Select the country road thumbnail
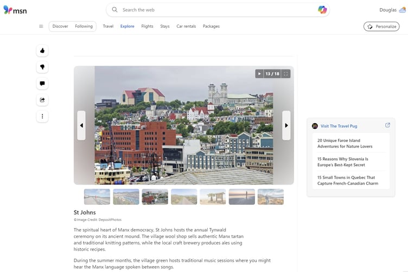The width and height of the screenshot is (408, 272). [x=184, y=197]
